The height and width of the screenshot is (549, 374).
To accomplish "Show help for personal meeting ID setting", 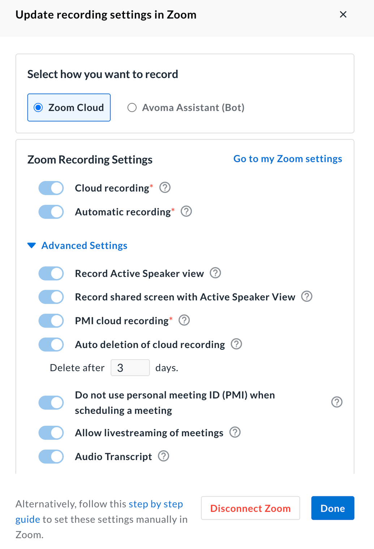I will tap(337, 402).
